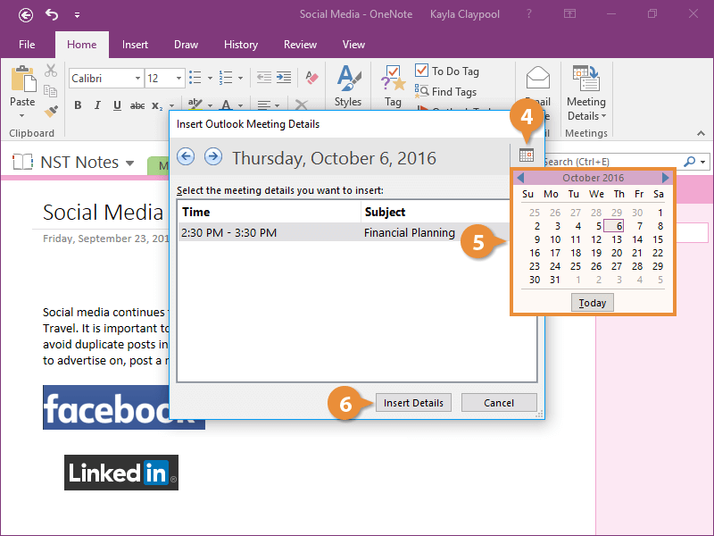This screenshot has width=714, height=536.
Task: Click the Format Painter icon
Action: click(51, 111)
